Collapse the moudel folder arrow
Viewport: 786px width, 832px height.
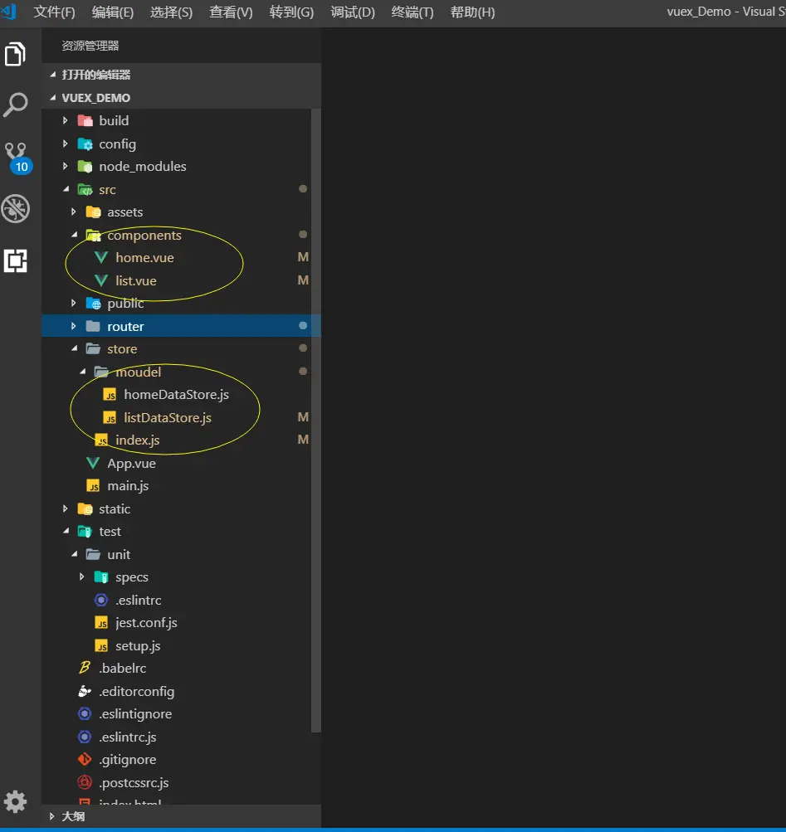point(83,372)
